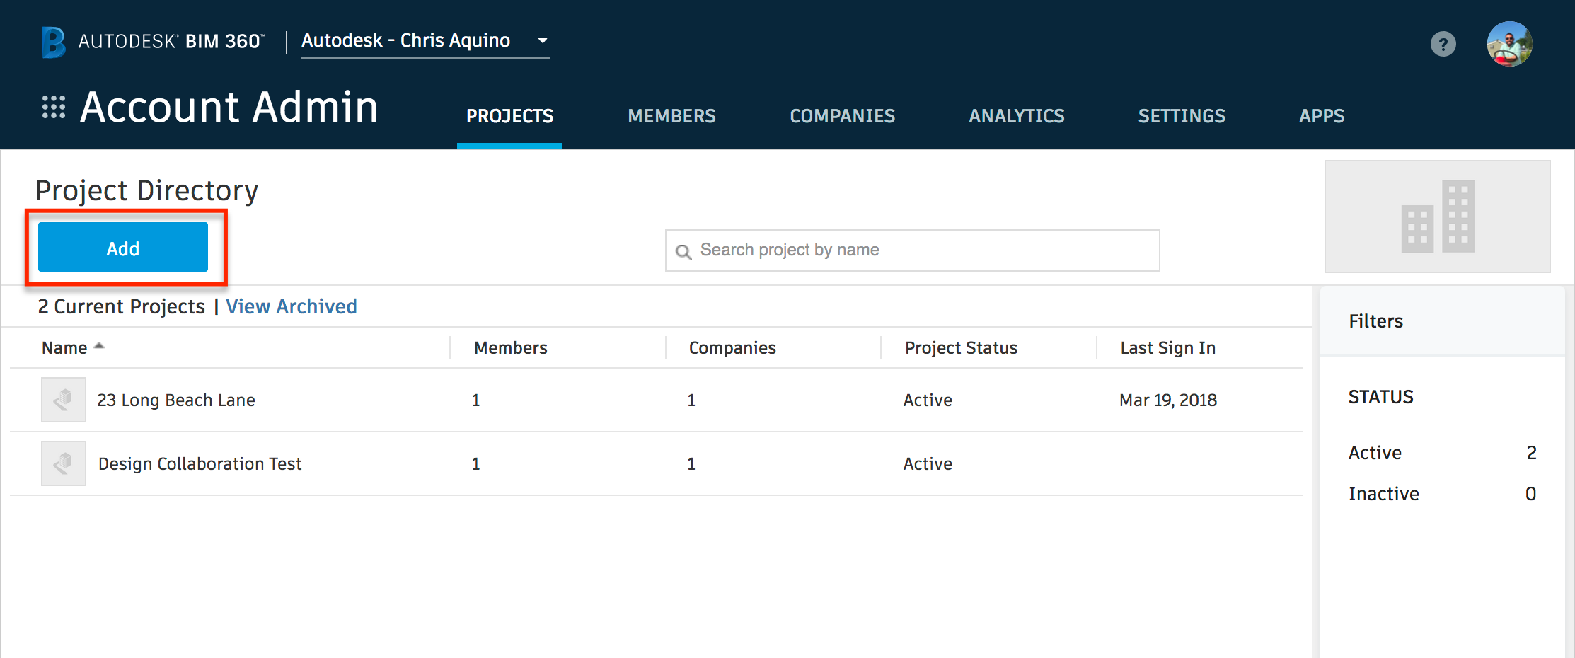This screenshot has width=1575, height=658.
Task: Switch to the Members tab
Action: point(671,116)
